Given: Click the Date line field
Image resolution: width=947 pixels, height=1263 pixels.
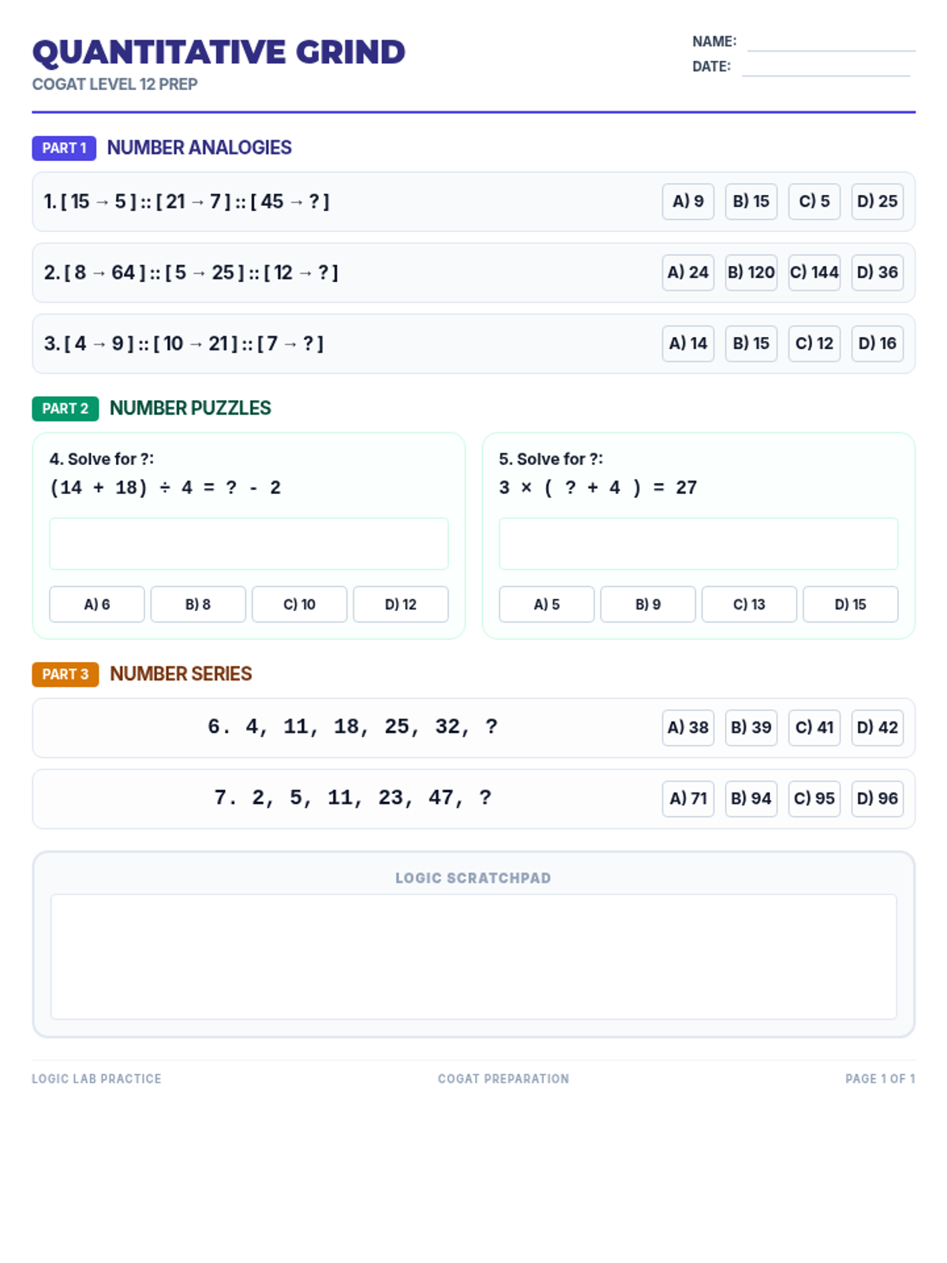Looking at the screenshot, I should [825, 68].
